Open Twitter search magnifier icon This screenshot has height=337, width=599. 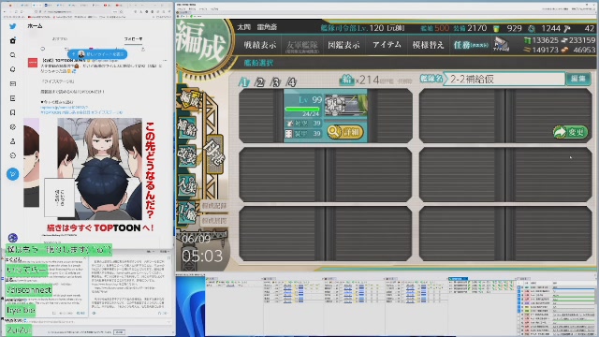click(12, 55)
